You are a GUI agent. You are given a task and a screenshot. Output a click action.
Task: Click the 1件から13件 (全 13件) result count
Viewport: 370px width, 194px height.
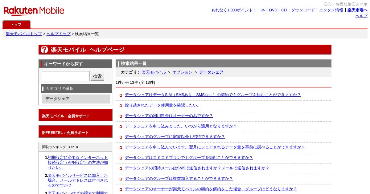pyautogui.click(x=135, y=83)
